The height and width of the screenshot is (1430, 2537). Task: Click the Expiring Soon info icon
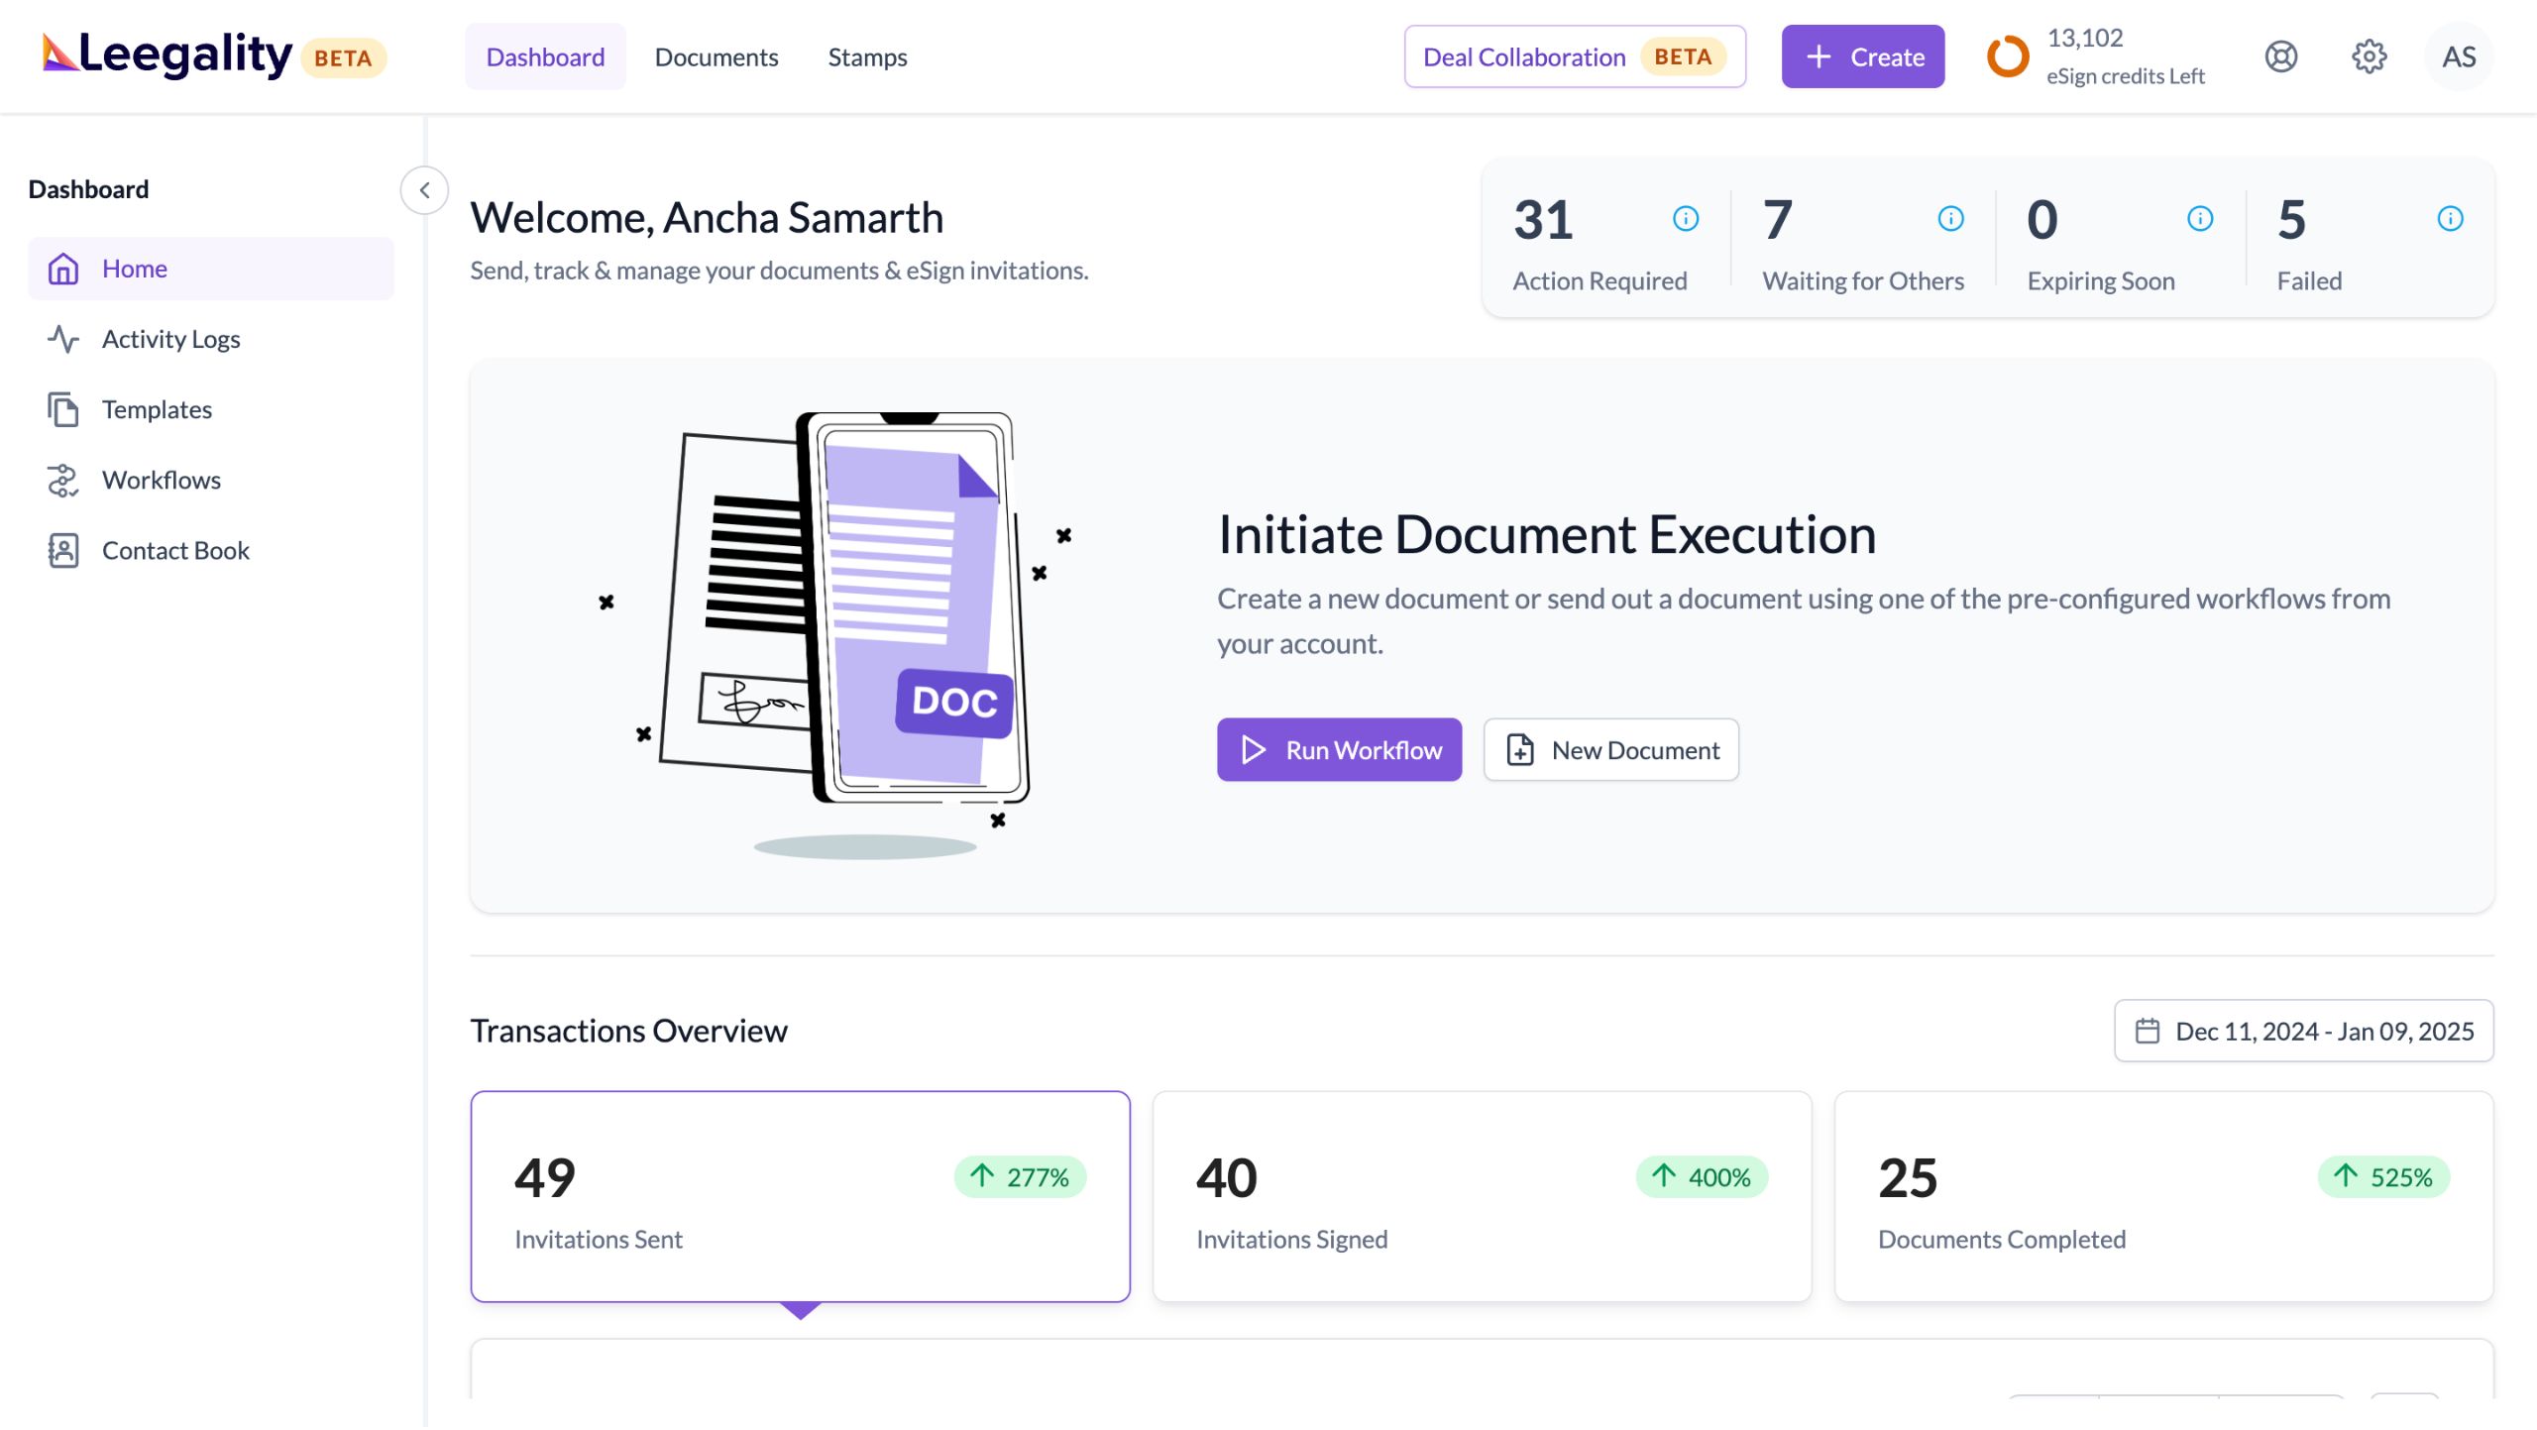2199,218
